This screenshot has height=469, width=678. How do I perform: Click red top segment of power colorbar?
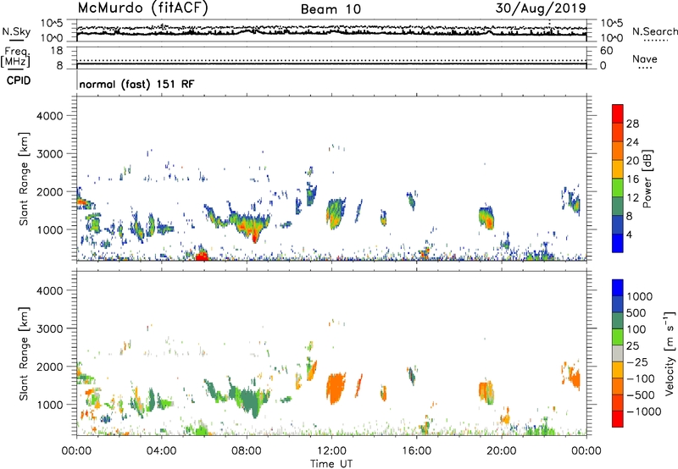[618, 113]
